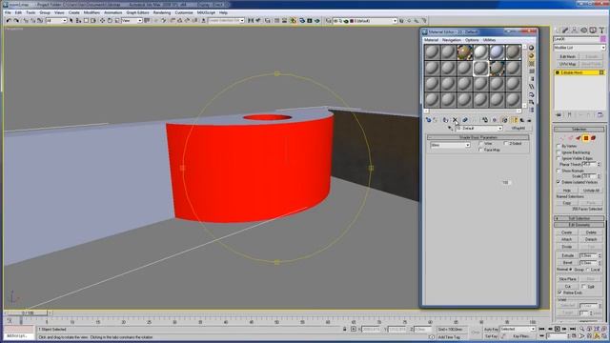610x343 pixels.
Task: Click the Edit Mesh modifier button
Action: (x=567, y=57)
